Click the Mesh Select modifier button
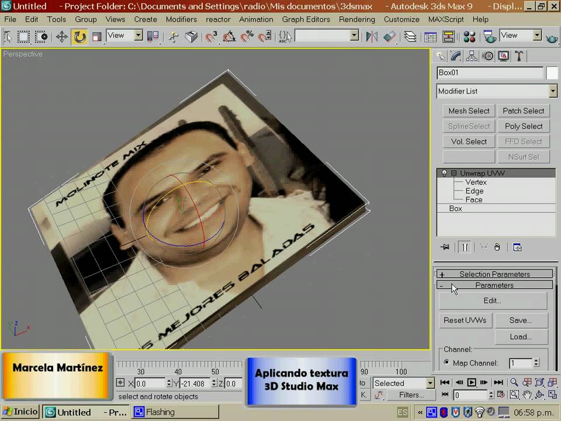Image resolution: width=561 pixels, height=421 pixels. pyautogui.click(x=469, y=111)
